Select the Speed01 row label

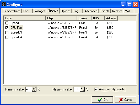16,23
